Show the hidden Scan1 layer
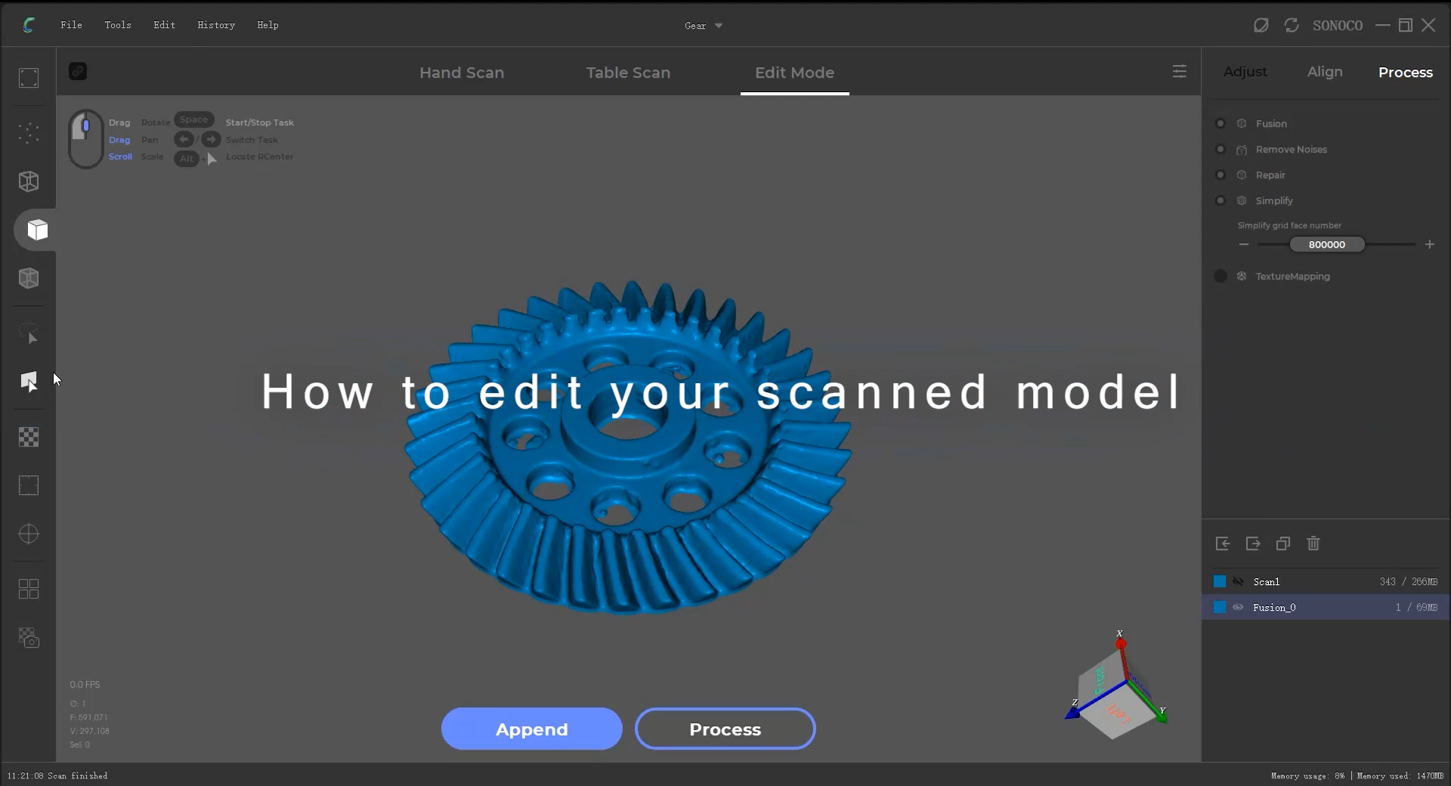This screenshot has height=786, width=1451. point(1238,581)
